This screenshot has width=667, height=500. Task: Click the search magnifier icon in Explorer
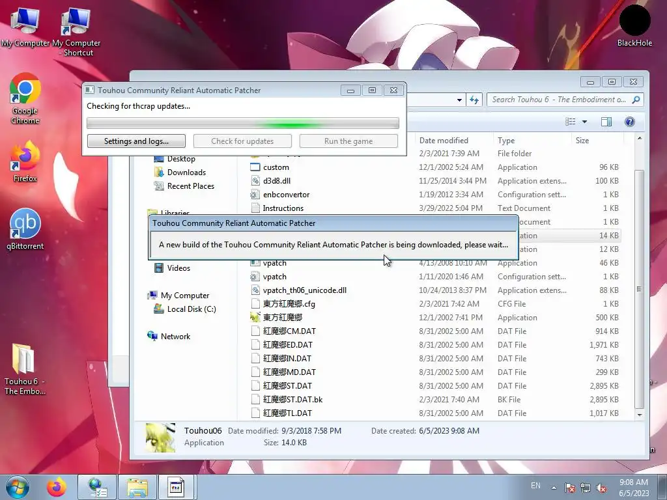click(636, 100)
